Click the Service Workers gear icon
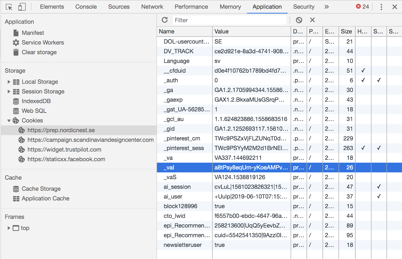 (x=16, y=42)
